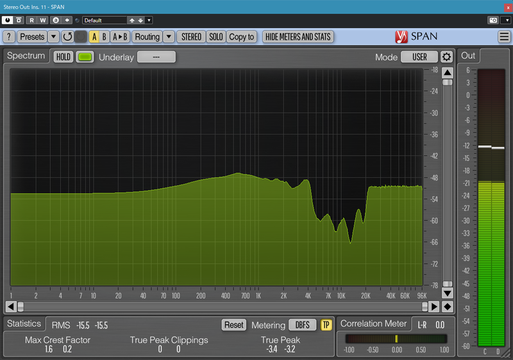This screenshot has width=513, height=360.
Task: Open the Presets menu
Action: coord(32,37)
